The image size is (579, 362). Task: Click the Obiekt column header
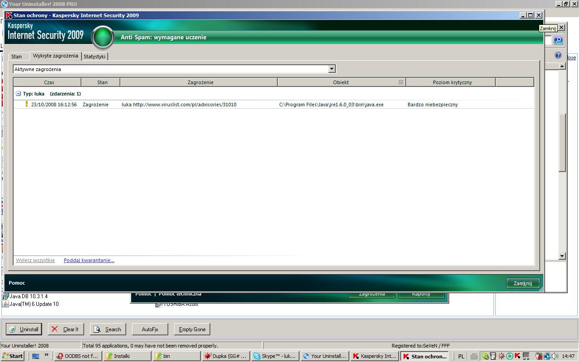pyautogui.click(x=341, y=82)
